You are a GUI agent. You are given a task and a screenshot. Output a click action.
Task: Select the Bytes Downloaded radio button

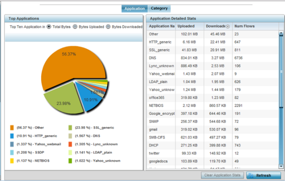point(108,27)
